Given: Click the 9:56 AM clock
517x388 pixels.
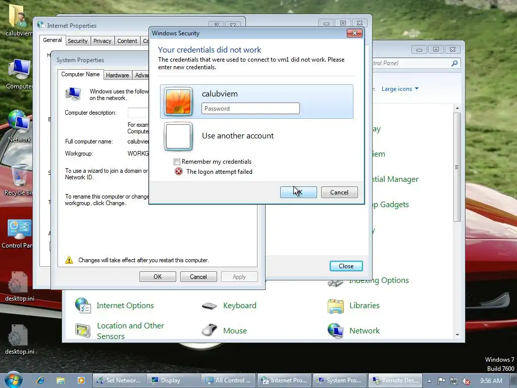Looking at the screenshot, I should pyautogui.click(x=491, y=381).
